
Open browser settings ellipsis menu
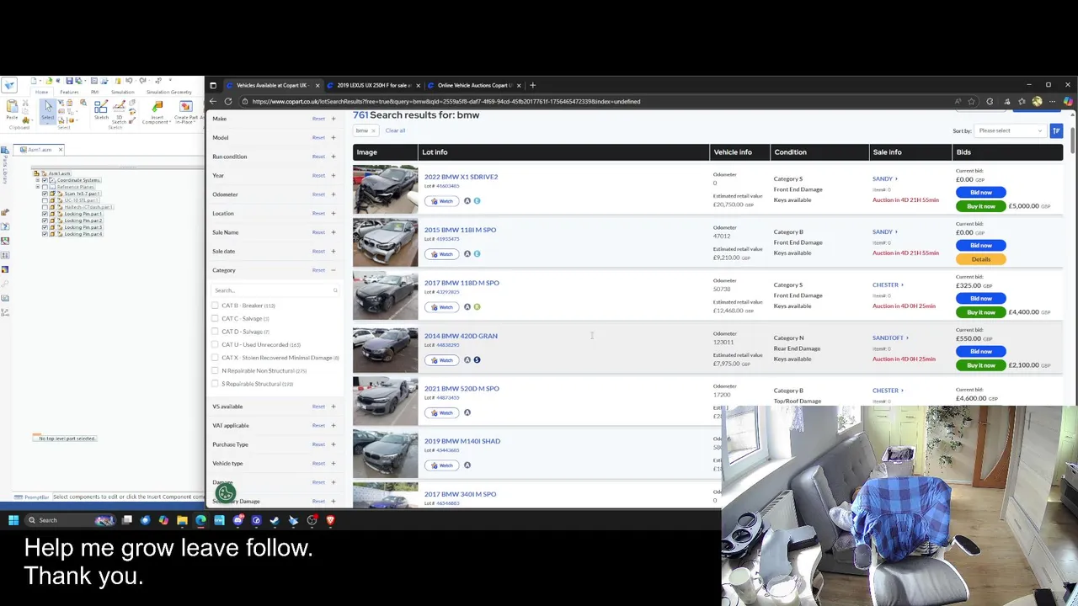point(1052,101)
